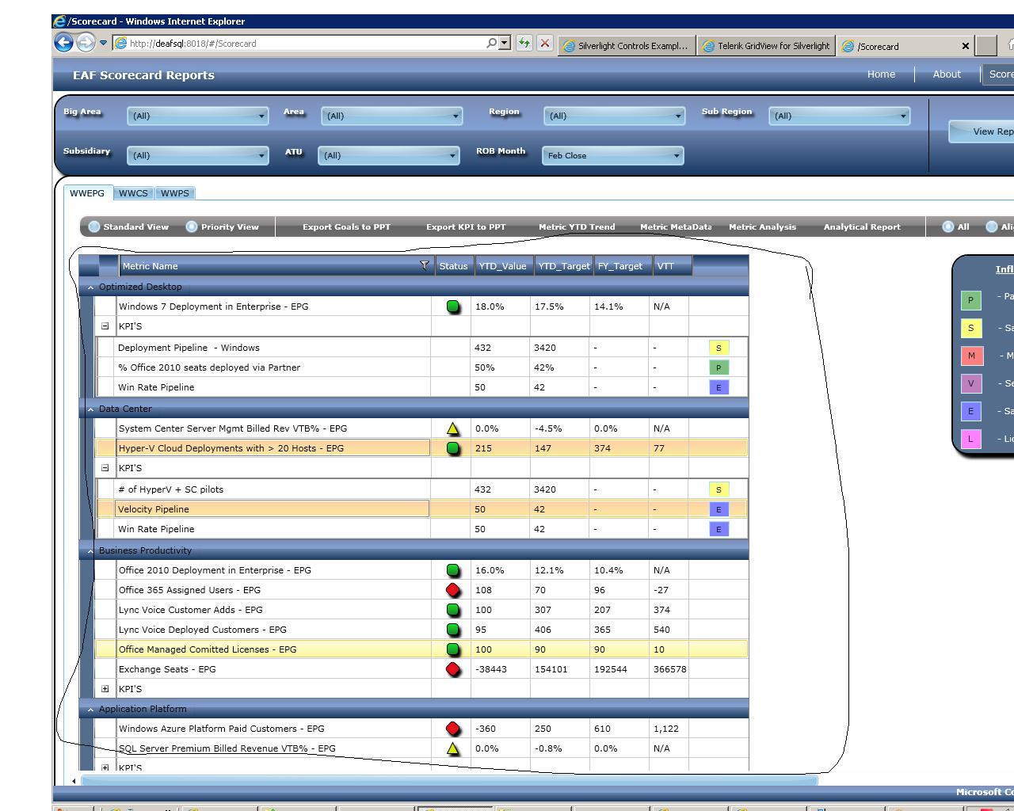Click the grid's horizontal scrollbar left arrow
1014x811 pixels.
click(74, 781)
